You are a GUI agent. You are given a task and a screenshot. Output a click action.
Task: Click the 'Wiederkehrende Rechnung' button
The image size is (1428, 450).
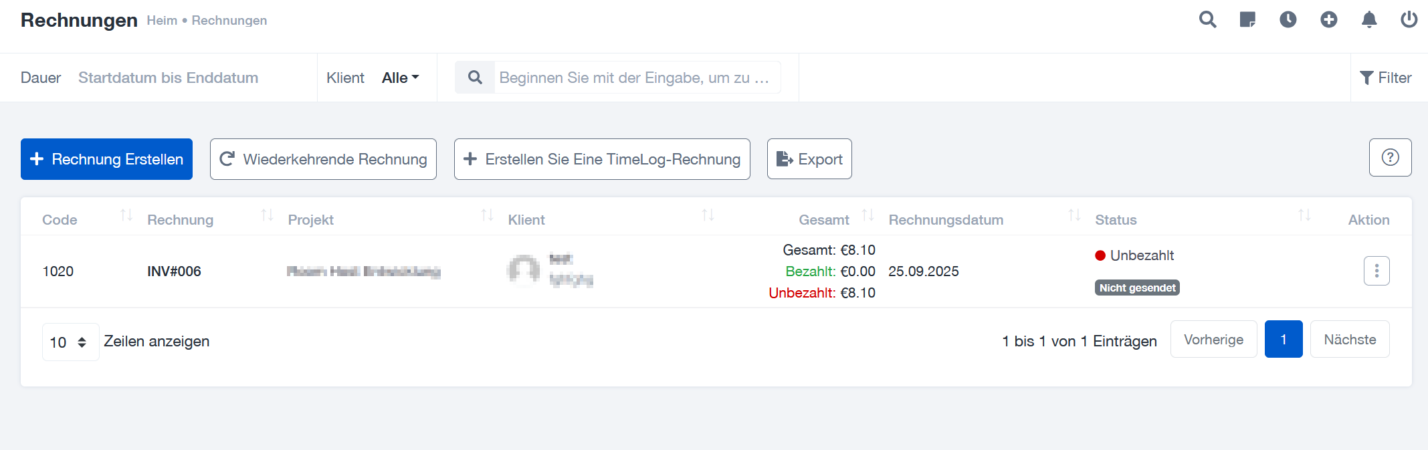coord(323,159)
